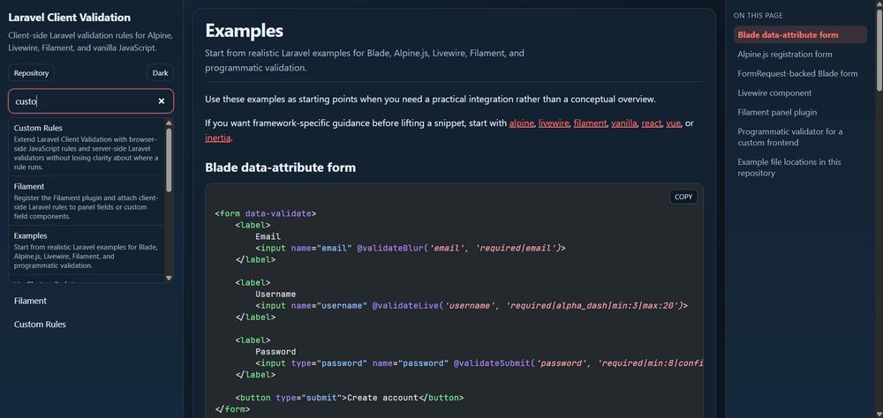Click the "@validateBlur" directive in code
The height and width of the screenshot is (418, 883).
pos(389,248)
